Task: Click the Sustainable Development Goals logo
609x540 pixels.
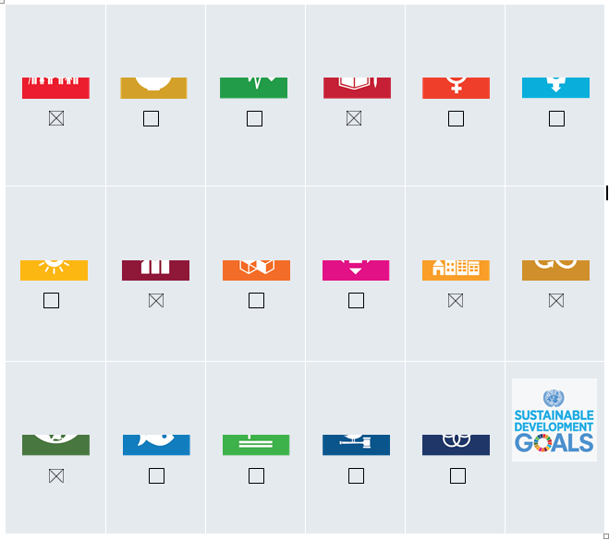Action: (554, 420)
